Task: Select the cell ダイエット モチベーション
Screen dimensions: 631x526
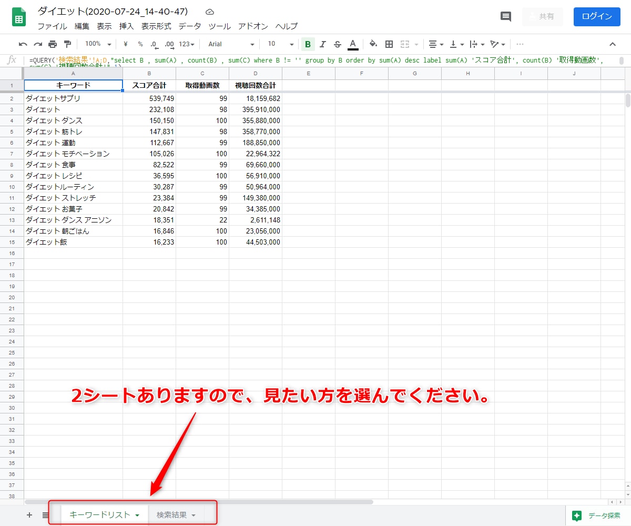Action: (x=74, y=154)
